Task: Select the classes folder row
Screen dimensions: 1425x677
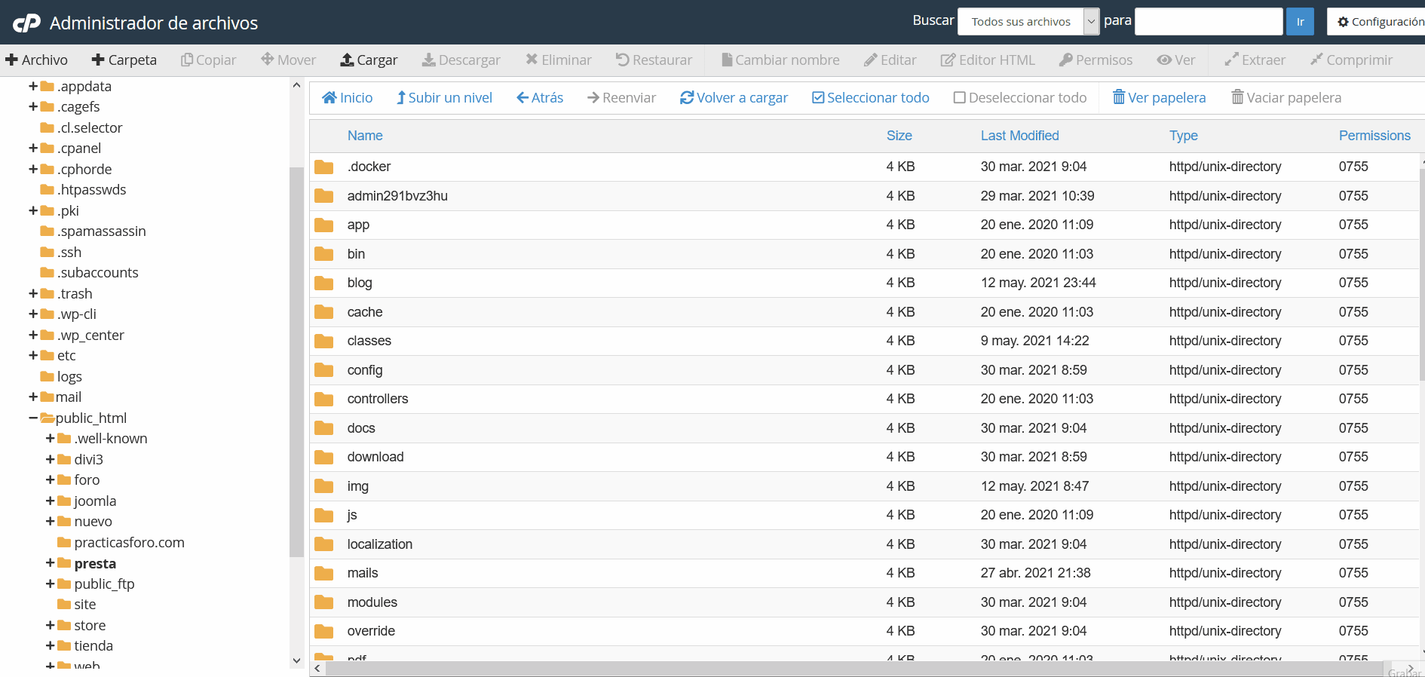Action: (x=863, y=341)
